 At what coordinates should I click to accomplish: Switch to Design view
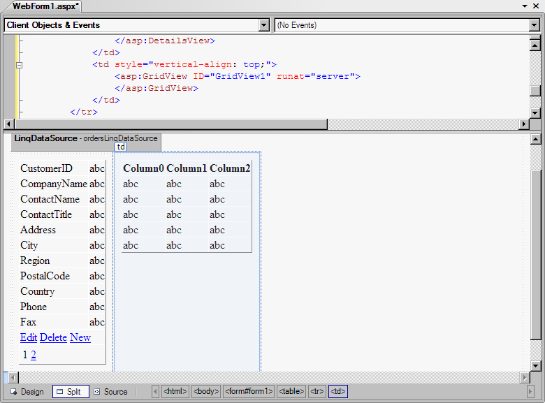(x=27, y=392)
